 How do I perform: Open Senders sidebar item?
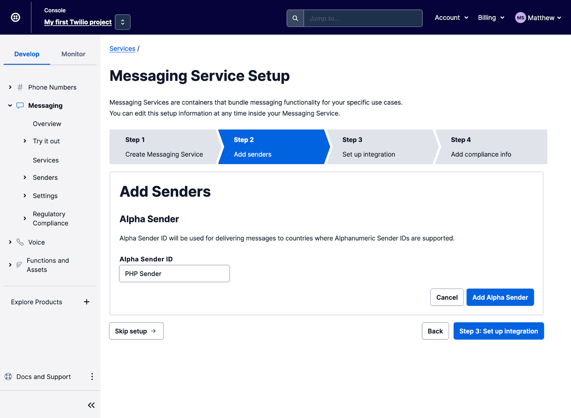(45, 178)
